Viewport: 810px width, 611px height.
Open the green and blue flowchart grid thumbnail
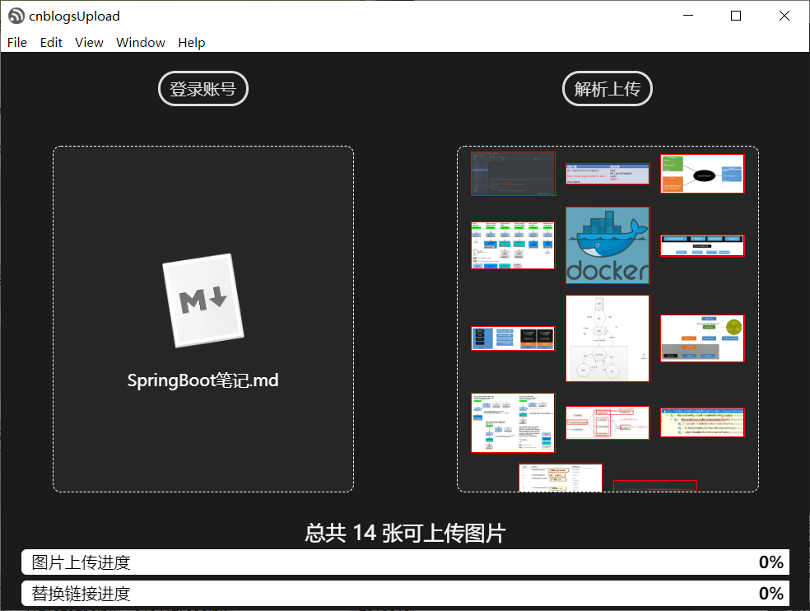[x=513, y=245]
